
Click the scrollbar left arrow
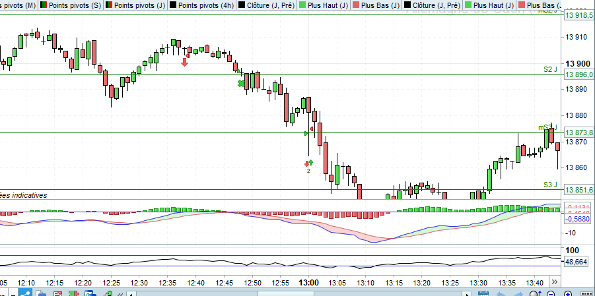coord(131,294)
